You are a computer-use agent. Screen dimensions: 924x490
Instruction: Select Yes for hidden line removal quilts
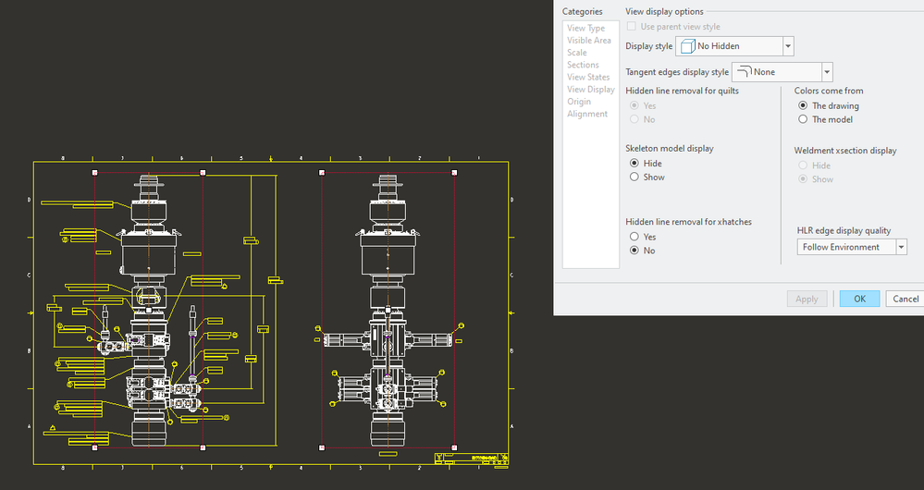click(634, 105)
